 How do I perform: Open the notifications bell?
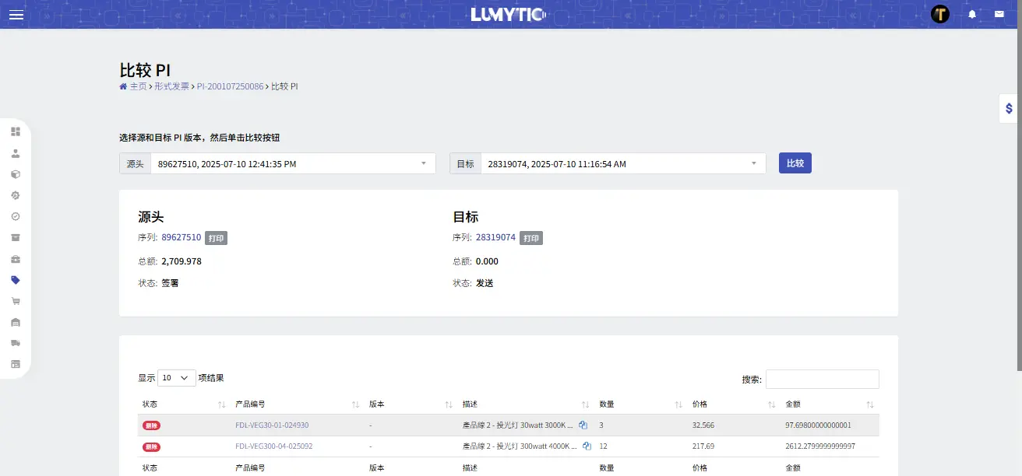tap(972, 14)
